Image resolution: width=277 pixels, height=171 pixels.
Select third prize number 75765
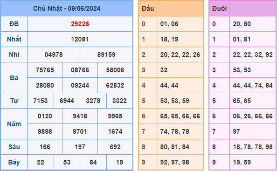(45, 70)
